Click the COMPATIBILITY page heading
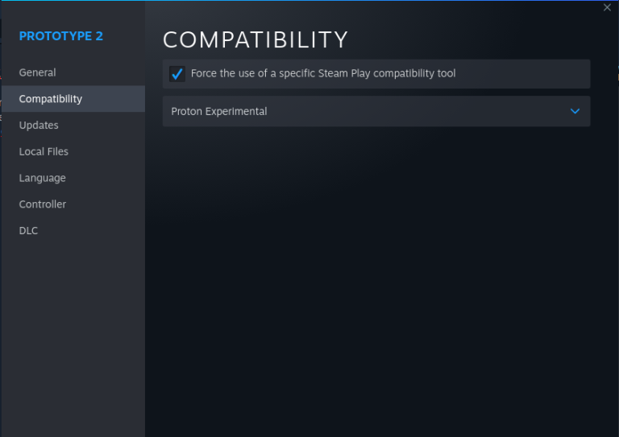 click(255, 39)
